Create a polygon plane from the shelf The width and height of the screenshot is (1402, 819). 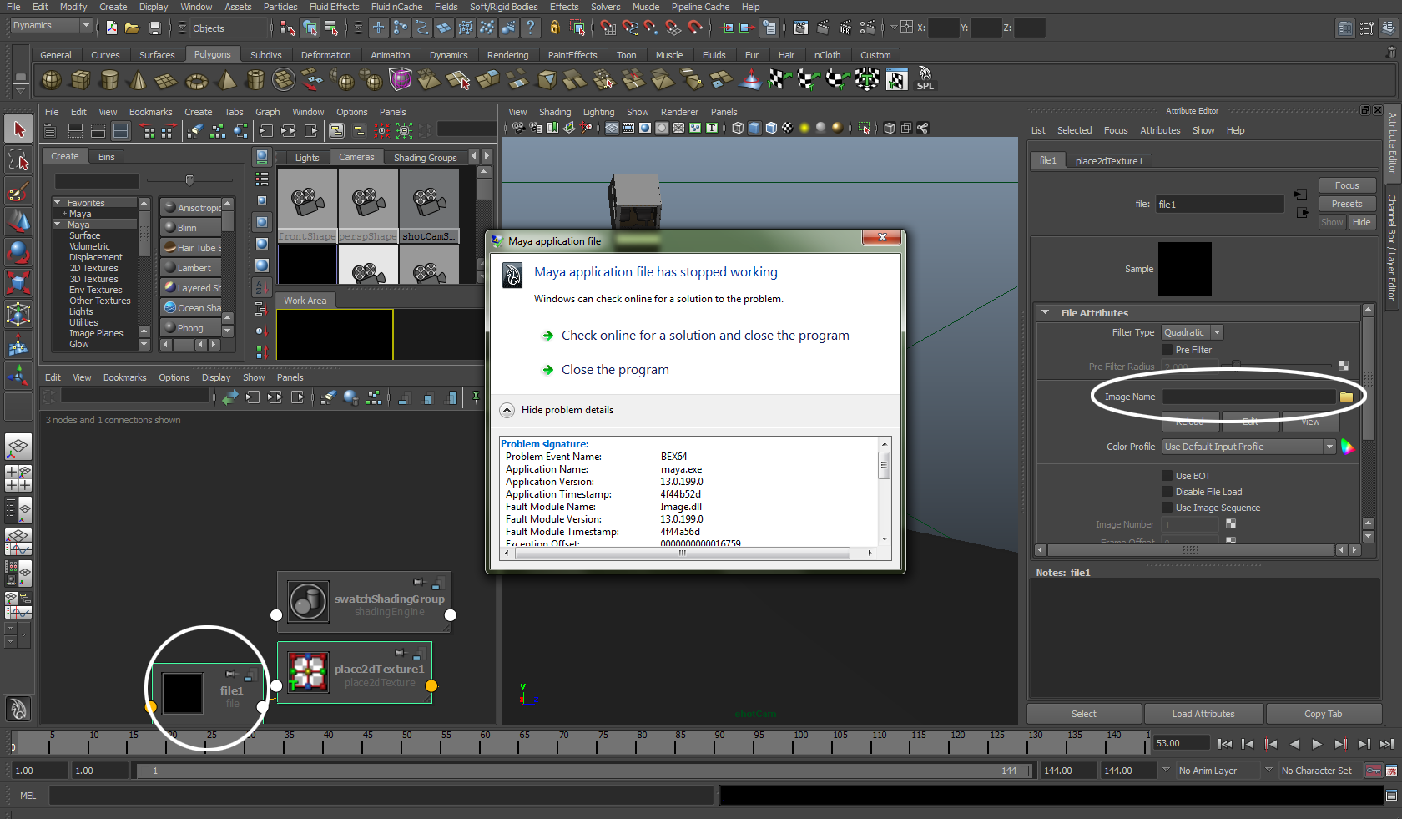166,80
